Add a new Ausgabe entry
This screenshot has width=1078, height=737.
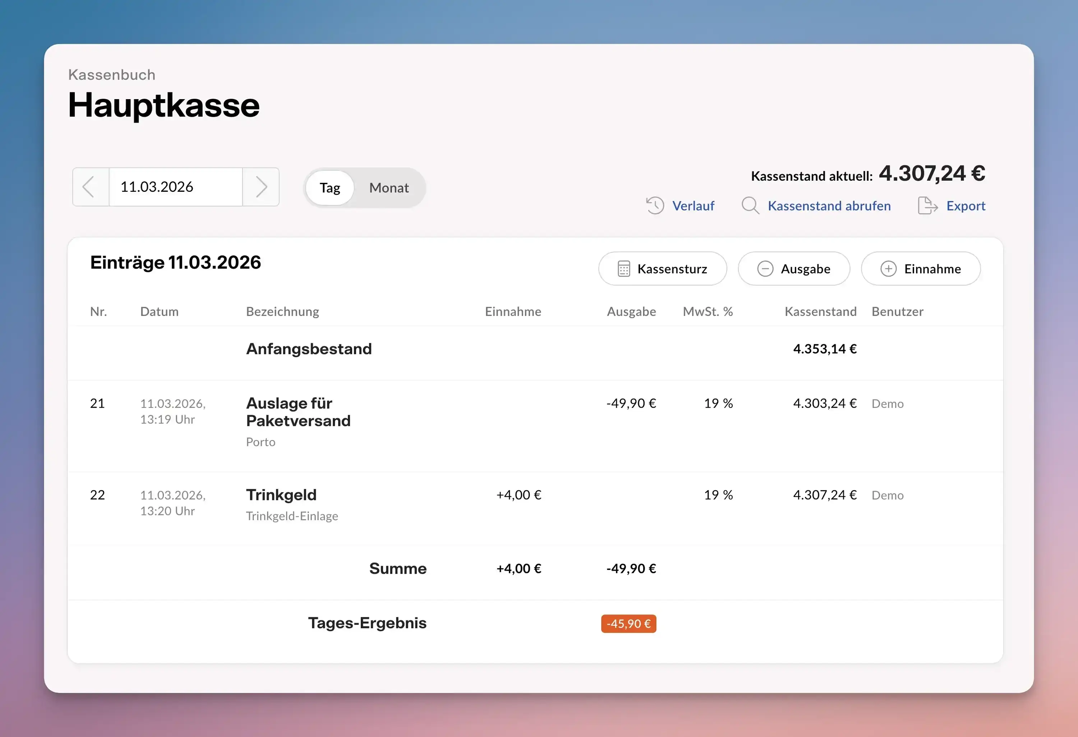click(794, 269)
